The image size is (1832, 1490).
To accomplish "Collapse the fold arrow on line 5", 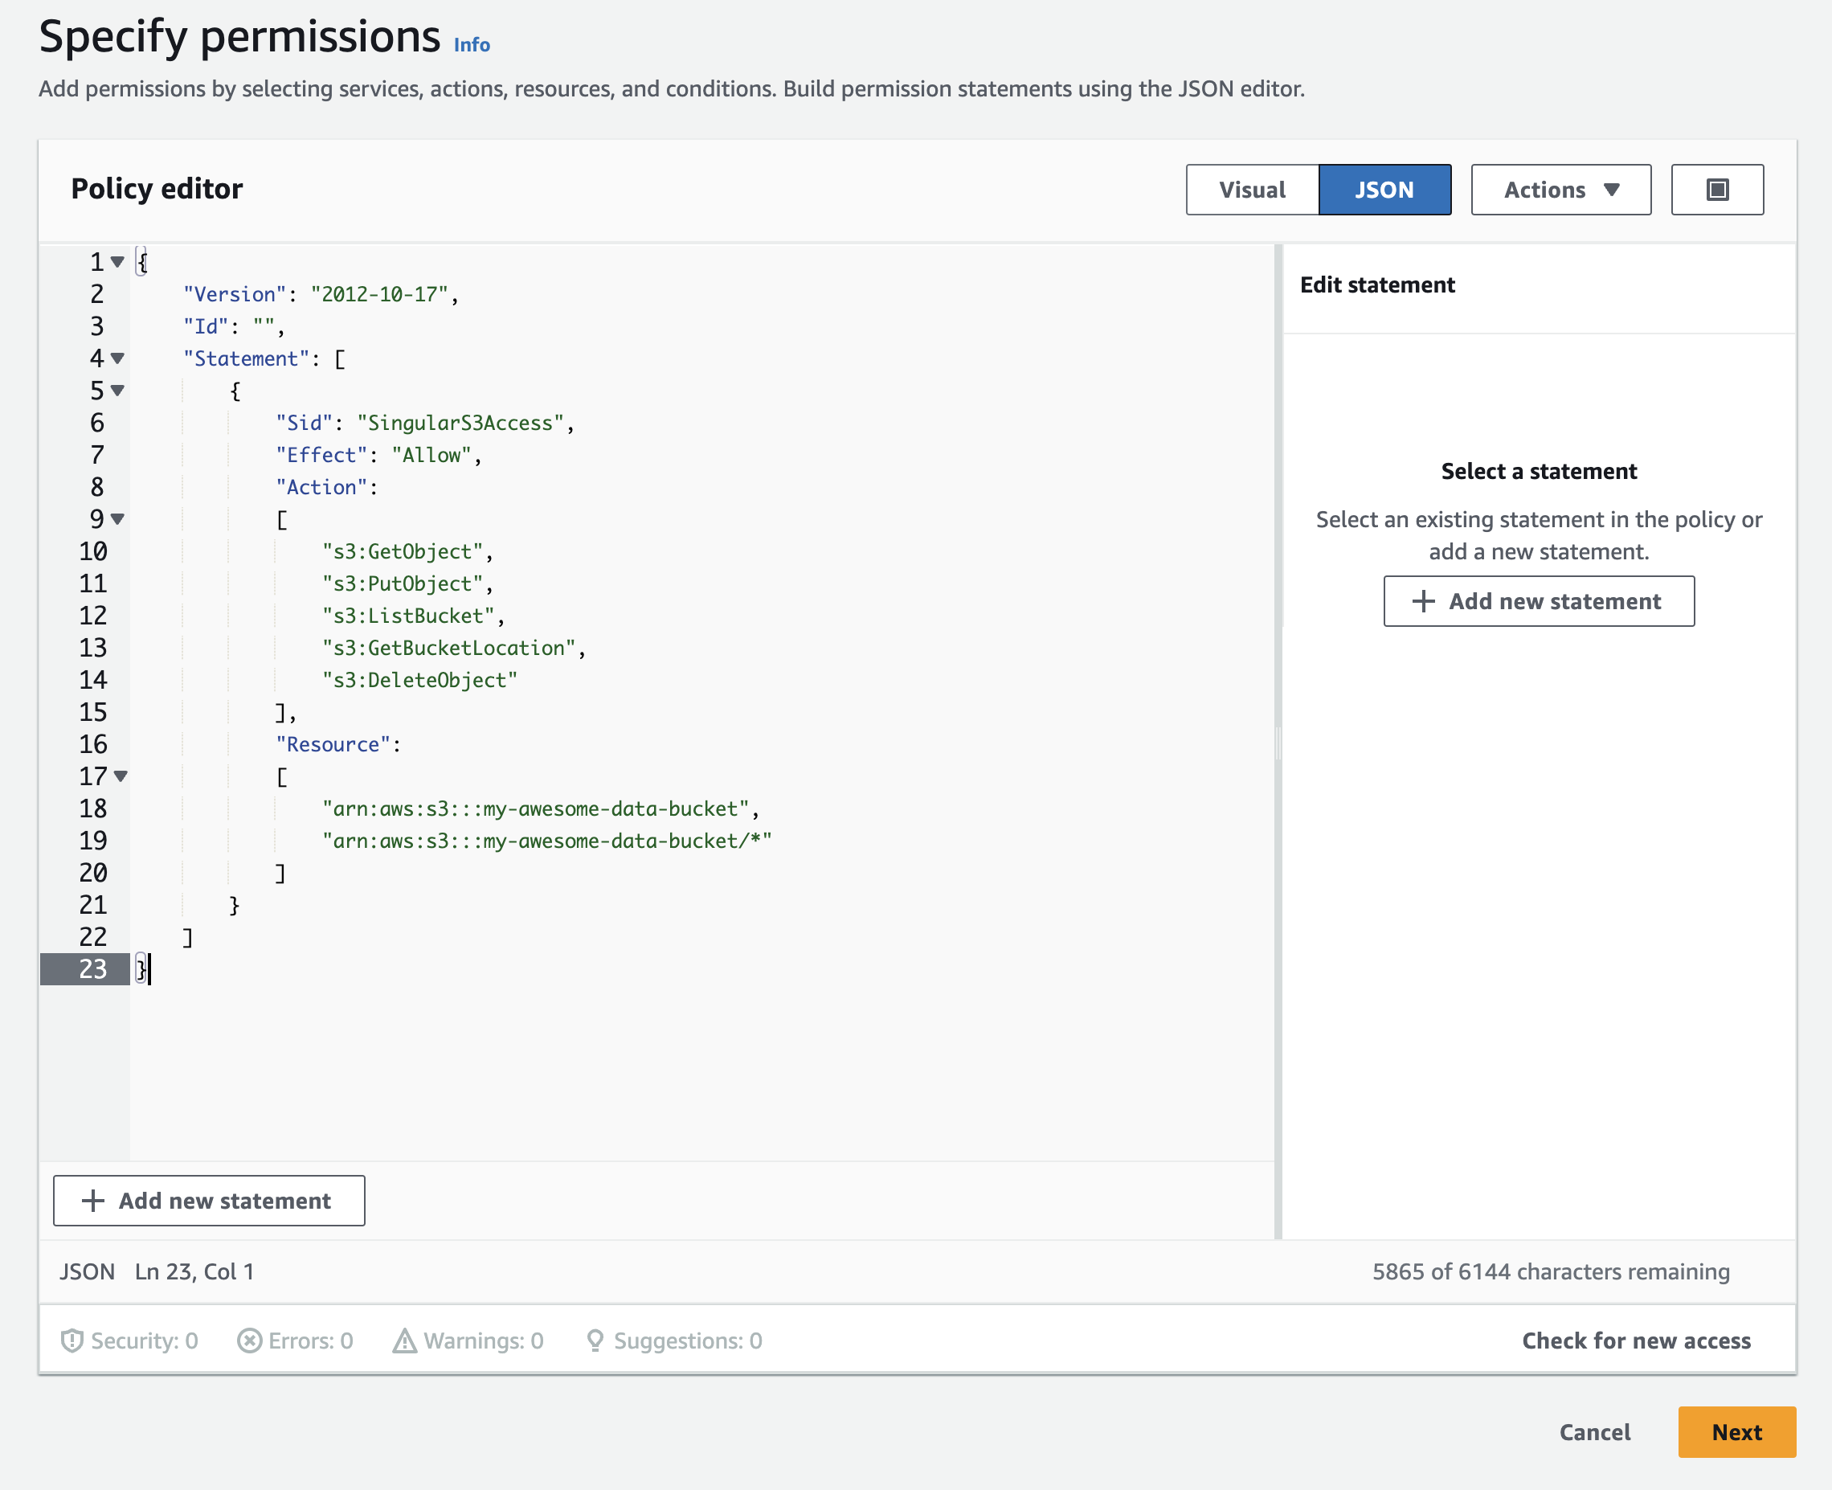I will pyautogui.click(x=117, y=391).
